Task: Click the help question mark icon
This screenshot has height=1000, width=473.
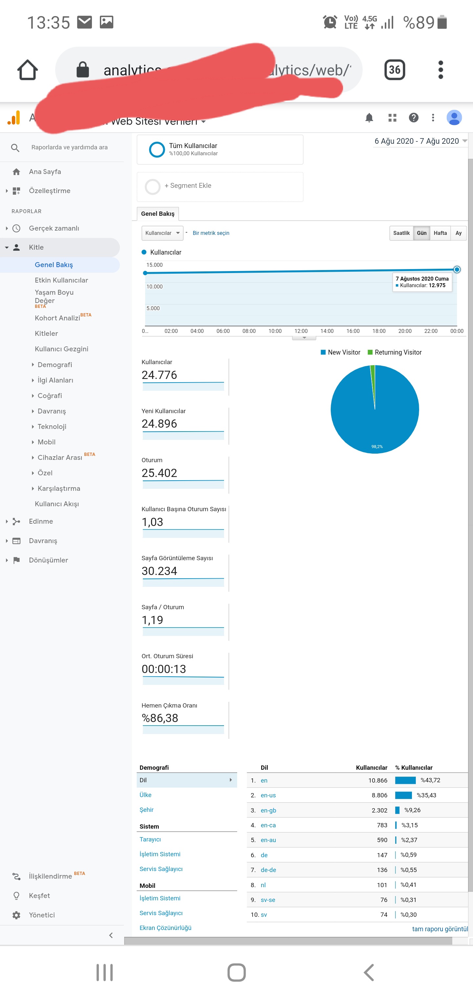Action: 414,118
